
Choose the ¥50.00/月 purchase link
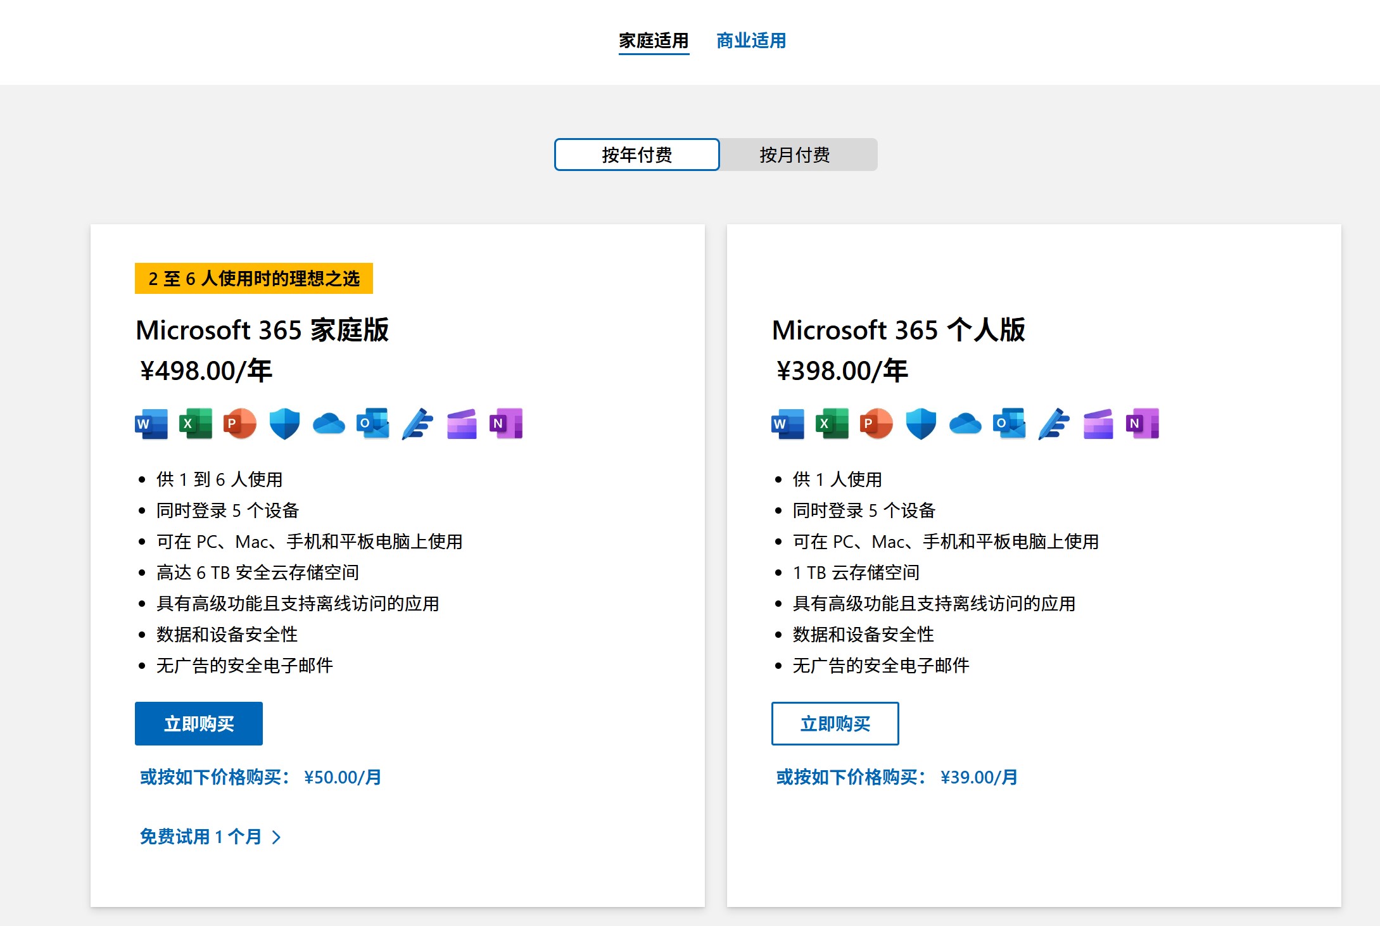coord(261,777)
